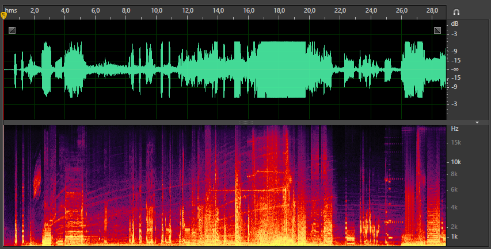This screenshot has width=491, height=249.
Task: Click the yellow playhead marker
Action: pyautogui.click(x=4, y=15)
